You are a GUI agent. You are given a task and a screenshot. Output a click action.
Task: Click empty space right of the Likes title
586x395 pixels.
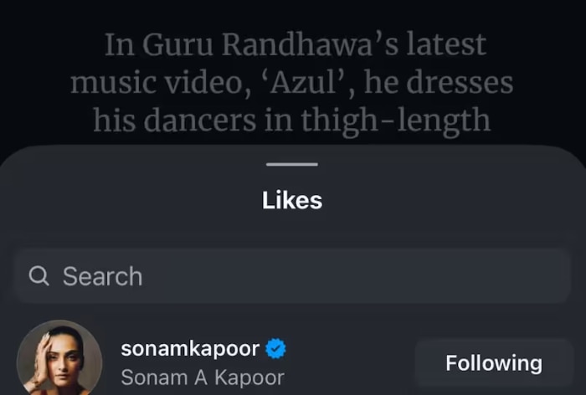[452, 200]
